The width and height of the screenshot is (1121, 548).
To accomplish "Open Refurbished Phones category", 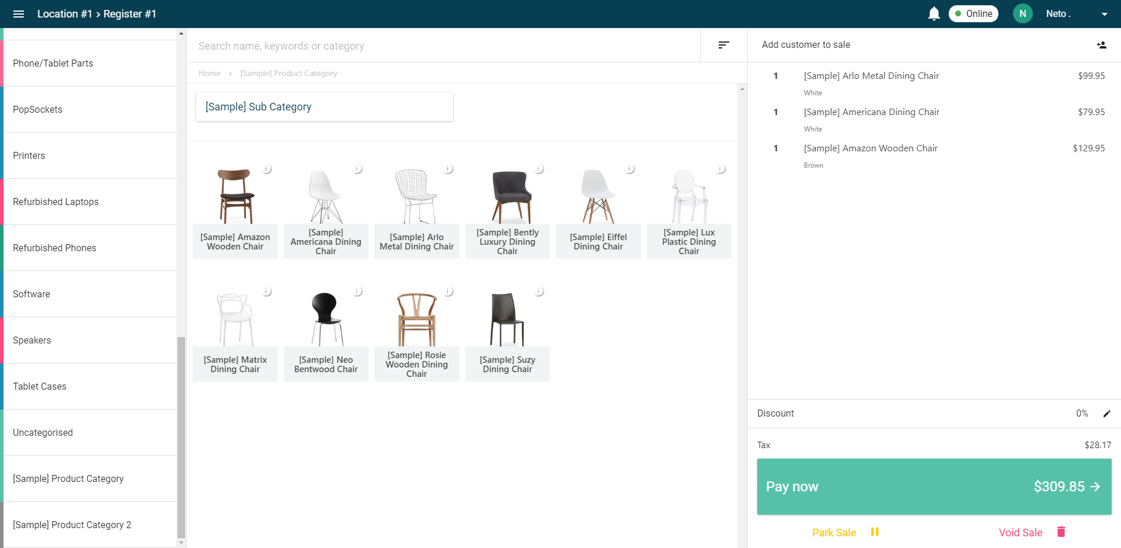I will pyautogui.click(x=88, y=248).
